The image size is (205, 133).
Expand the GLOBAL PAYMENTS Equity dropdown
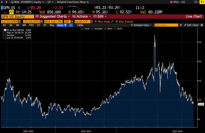click(x=27, y=2)
